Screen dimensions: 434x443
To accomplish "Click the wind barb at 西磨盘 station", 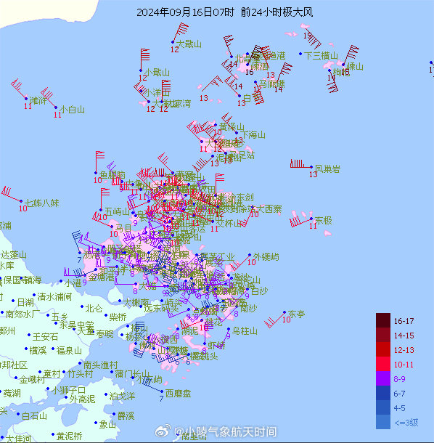I will point(152,384).
